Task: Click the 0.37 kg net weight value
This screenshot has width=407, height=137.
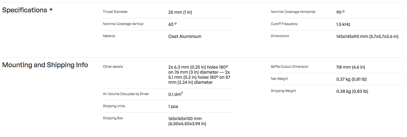Action: (351, 79)
